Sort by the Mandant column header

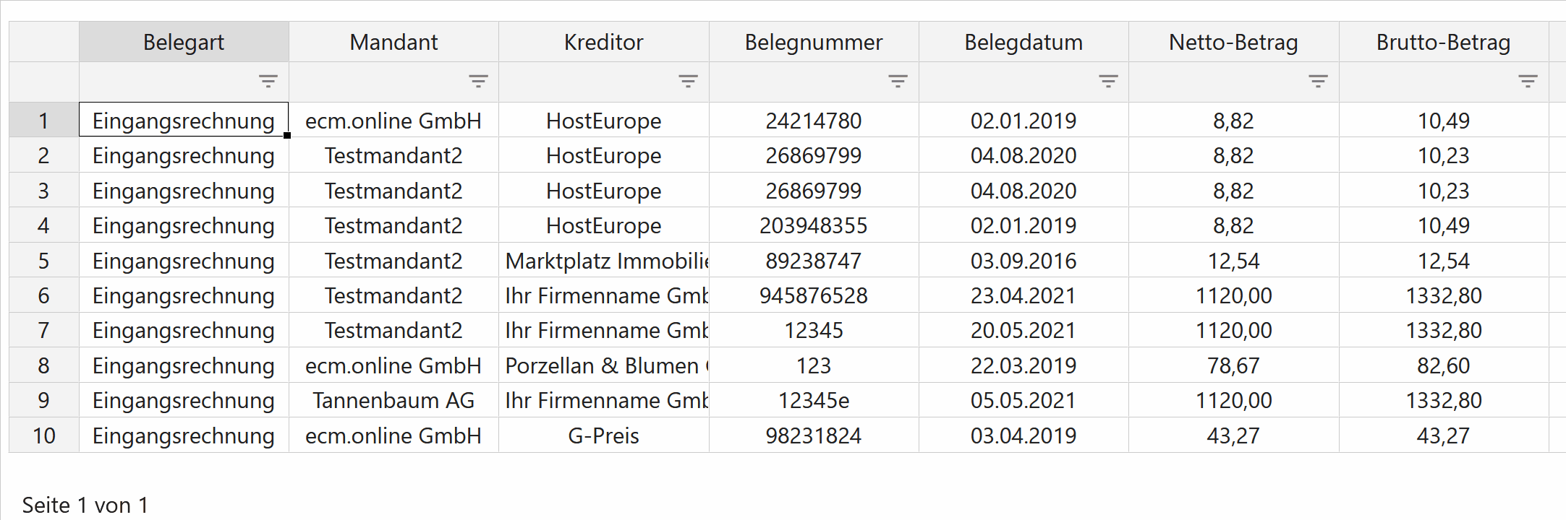coord(393,42)
